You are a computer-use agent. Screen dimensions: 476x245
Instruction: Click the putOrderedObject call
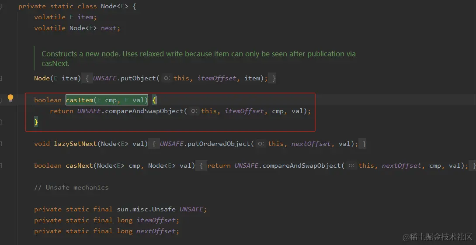(x=219, y=144)
